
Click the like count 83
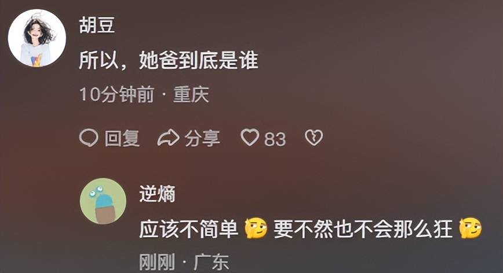pos(275,139)
